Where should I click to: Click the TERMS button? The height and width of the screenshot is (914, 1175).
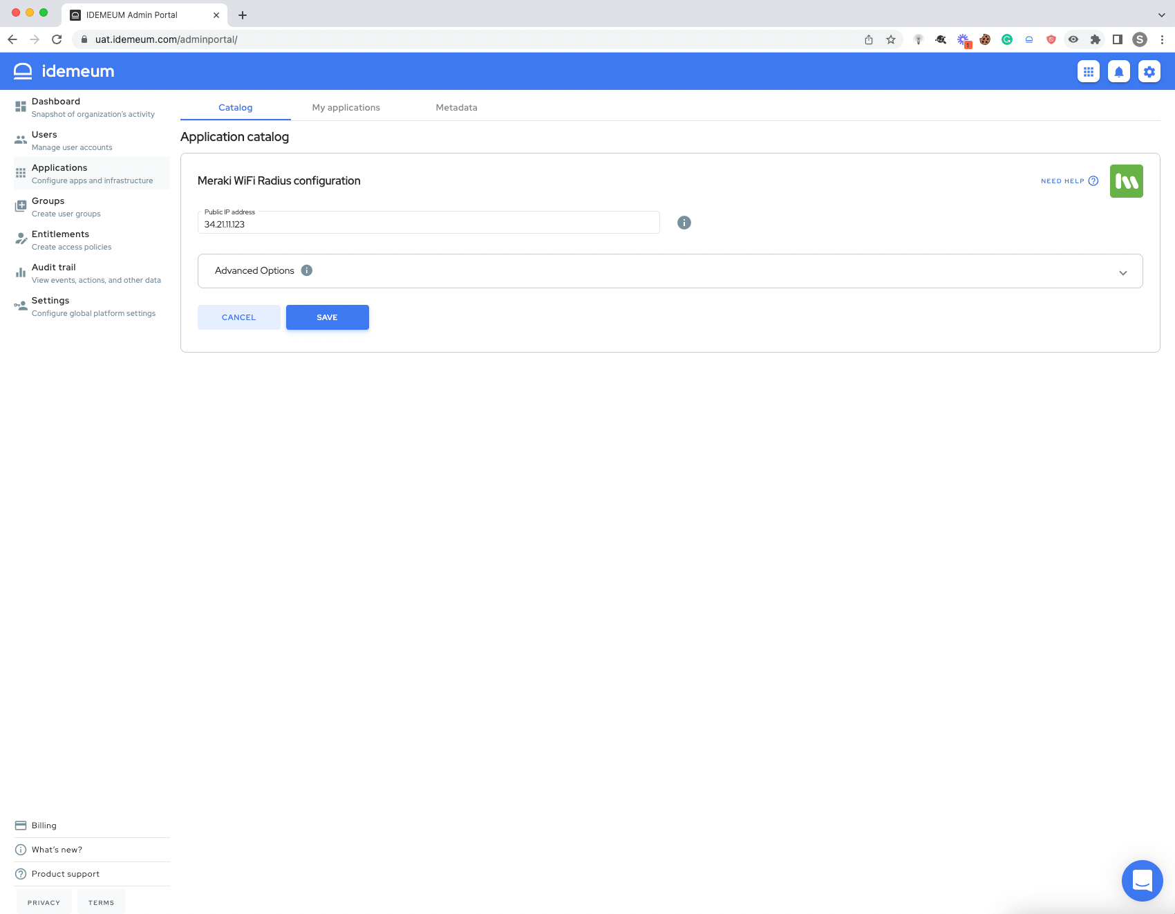[x=102, y=902]
